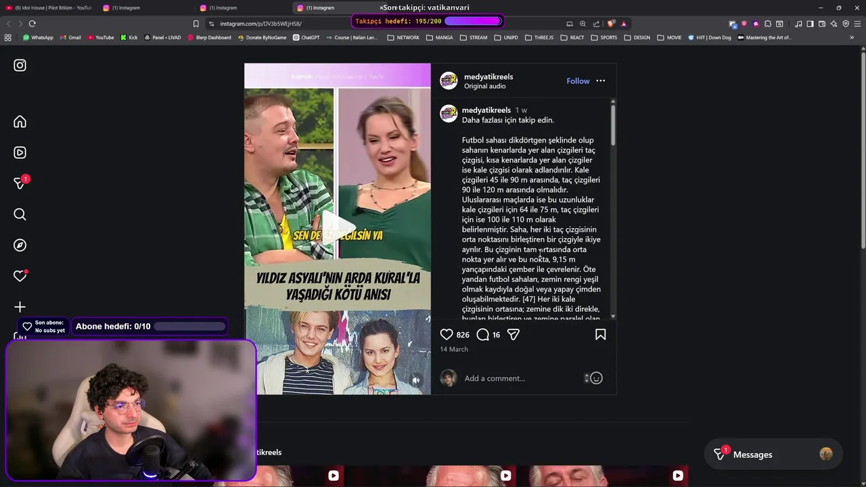The height and width of the screenshot is (487, 866).
Task: Open the WhatsApp bookmark
Action: coord(37,38)
